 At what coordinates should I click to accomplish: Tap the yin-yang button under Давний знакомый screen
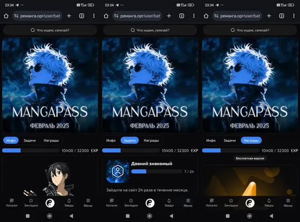pyautogui.click(x=150, y=203)
